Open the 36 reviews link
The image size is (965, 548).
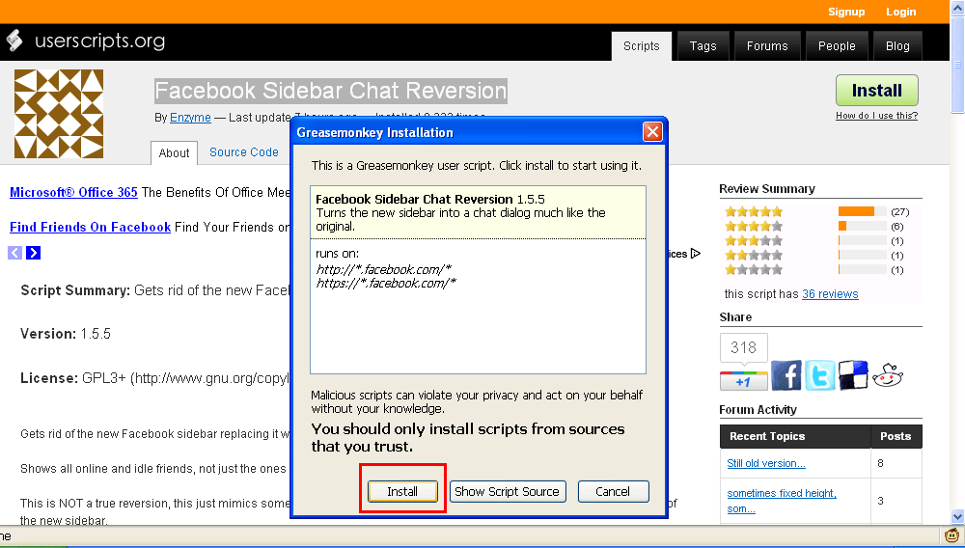pos(830,294)
